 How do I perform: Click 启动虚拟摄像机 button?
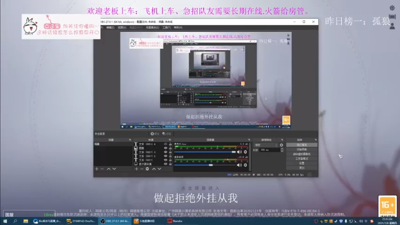[x=302, y=154]
